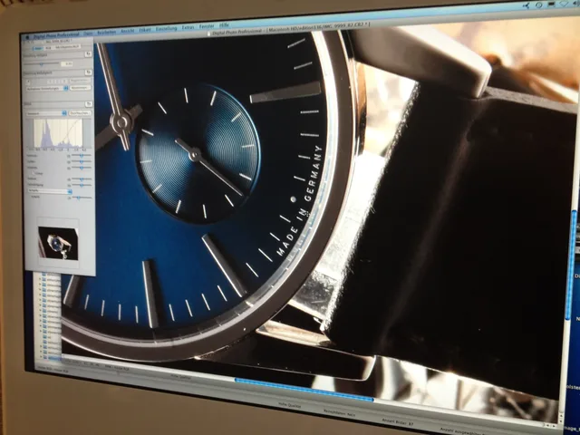Click the watch navigator thumbnail in tool palette
The image size is (580, 435).
click(58, 244)
